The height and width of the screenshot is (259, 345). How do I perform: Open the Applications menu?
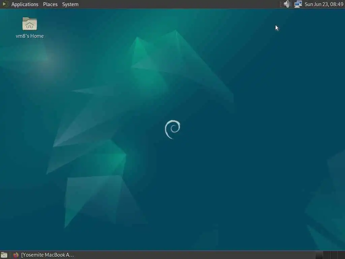(x=25, y=4)
